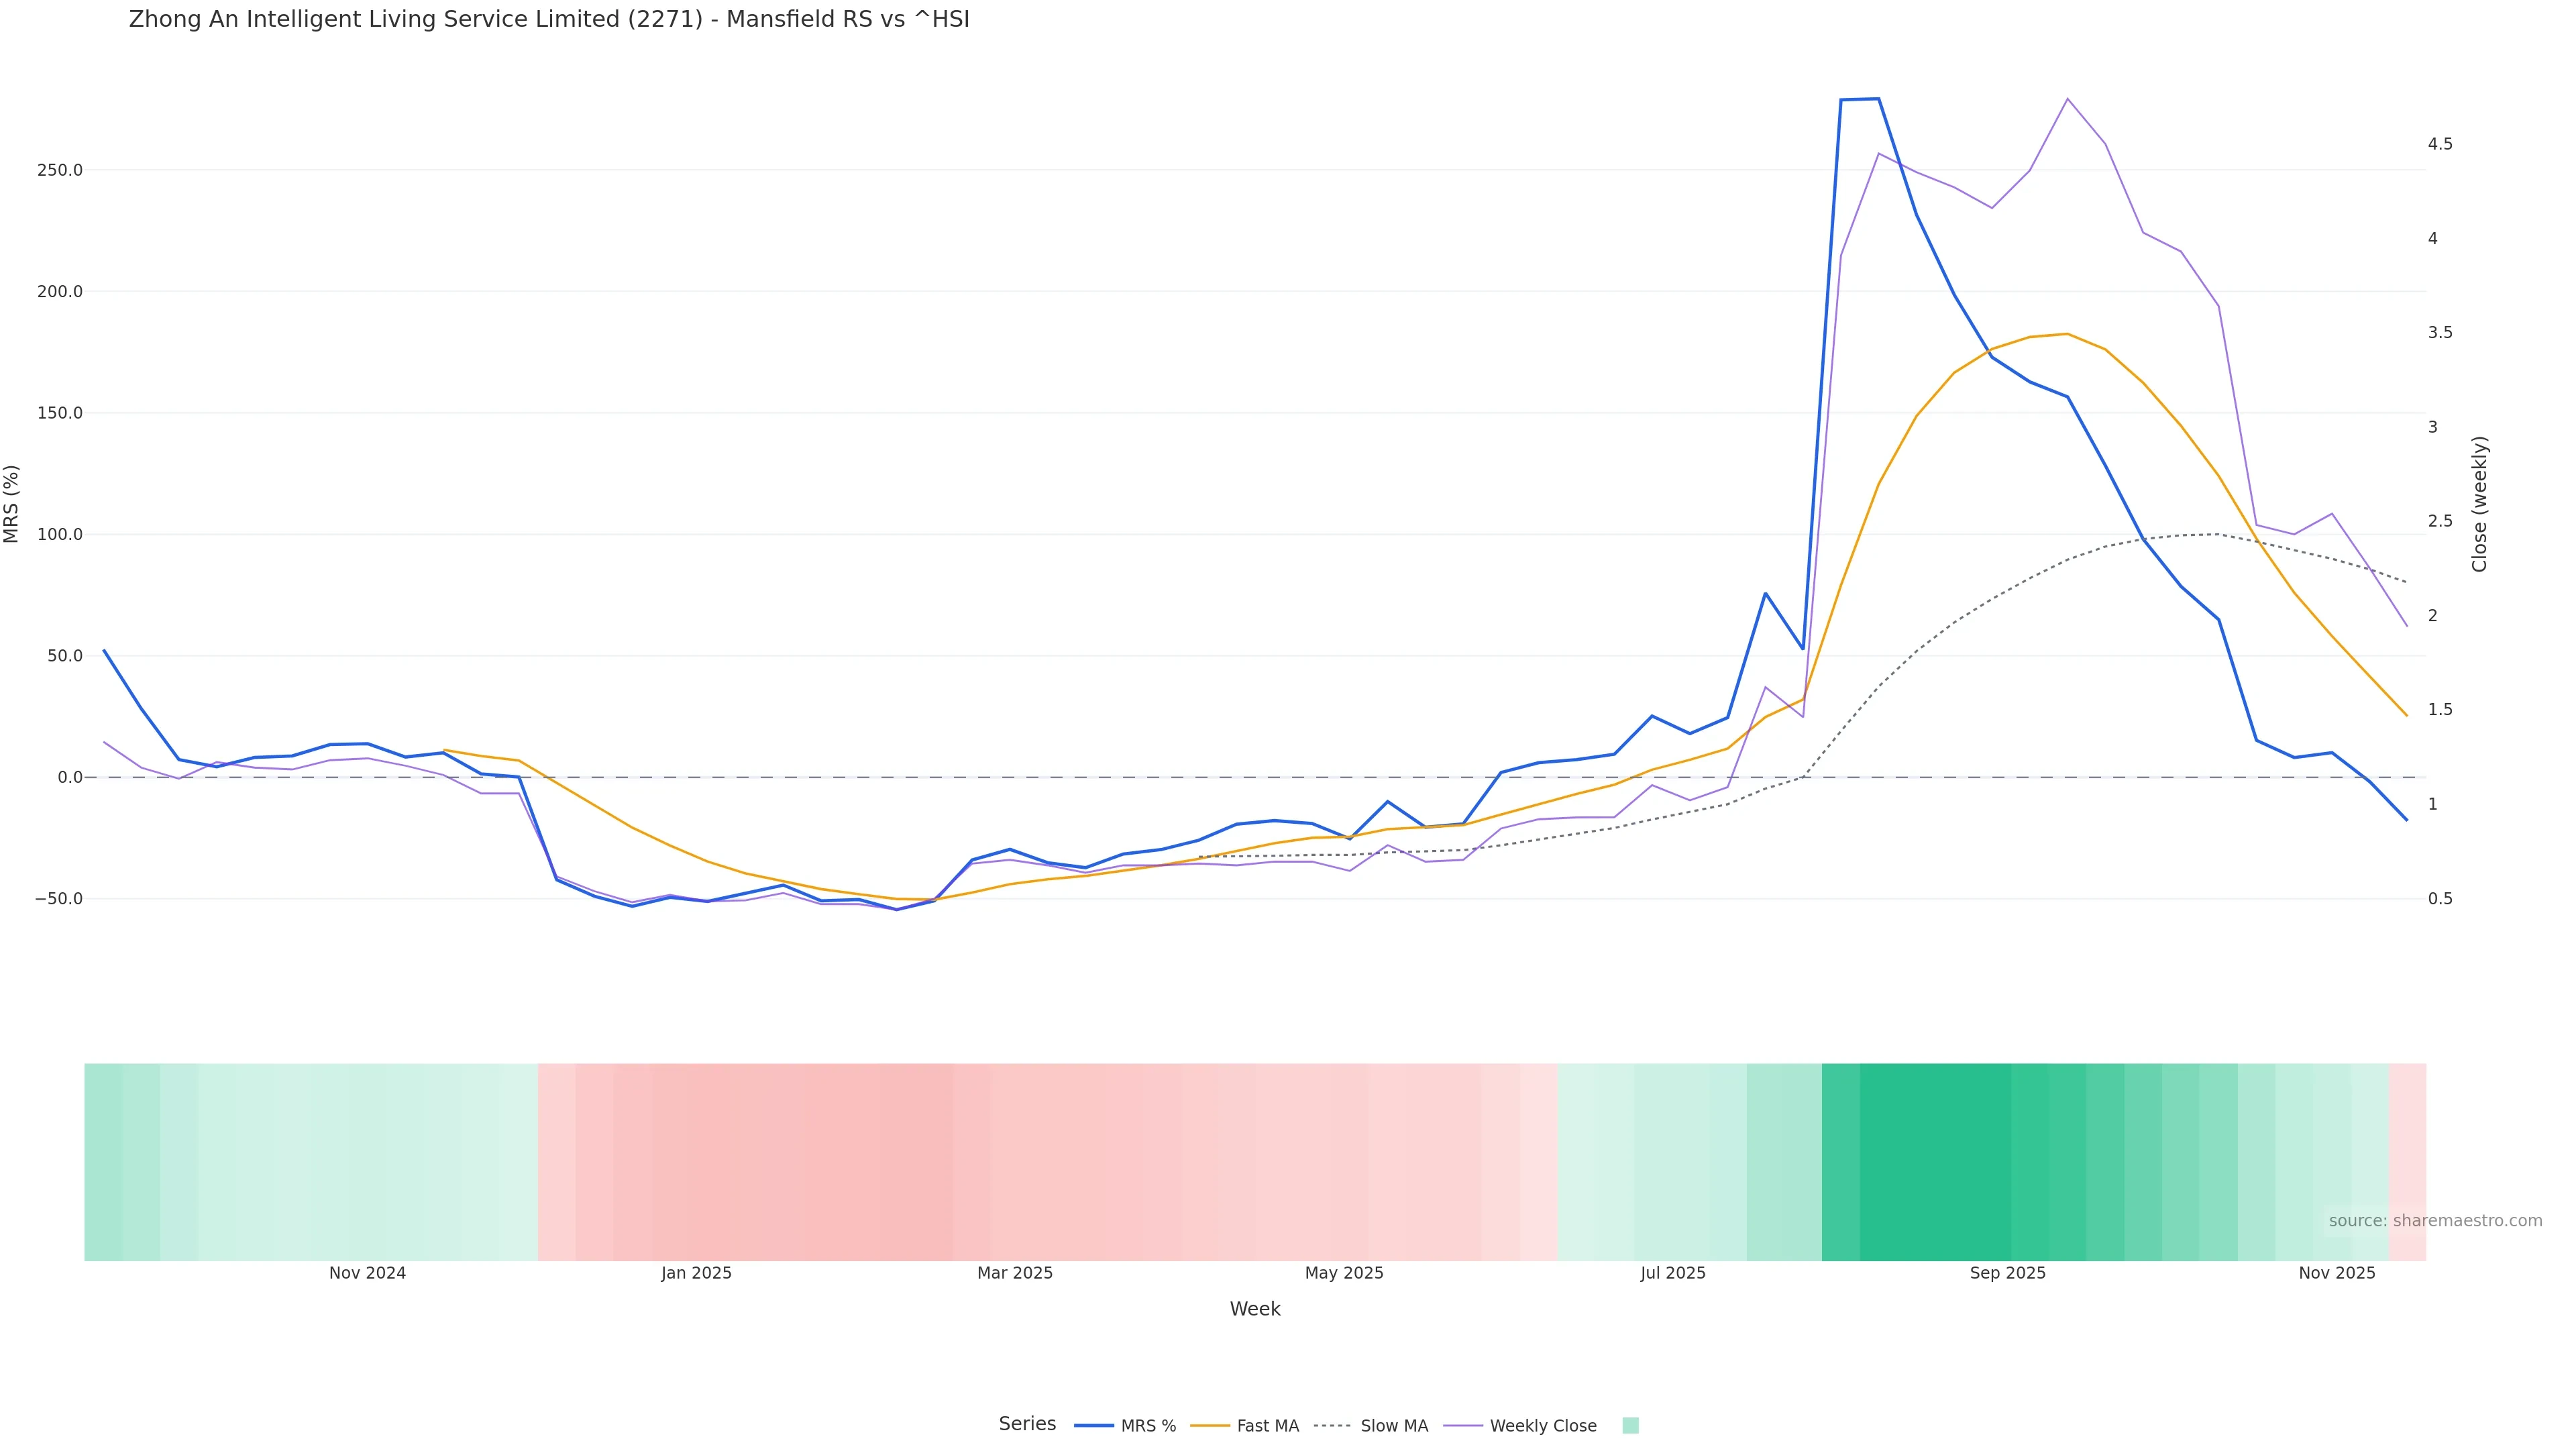Click the purple Weekly Close legend line sample

1463,1425
